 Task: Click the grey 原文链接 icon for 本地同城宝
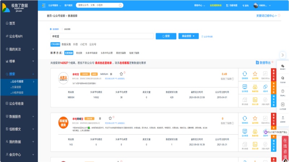(245, 144)
